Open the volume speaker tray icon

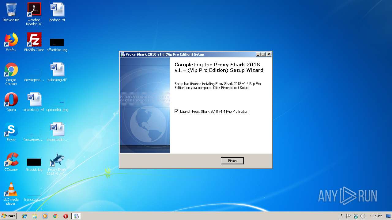pyautogui.click(x=363, y=216)
